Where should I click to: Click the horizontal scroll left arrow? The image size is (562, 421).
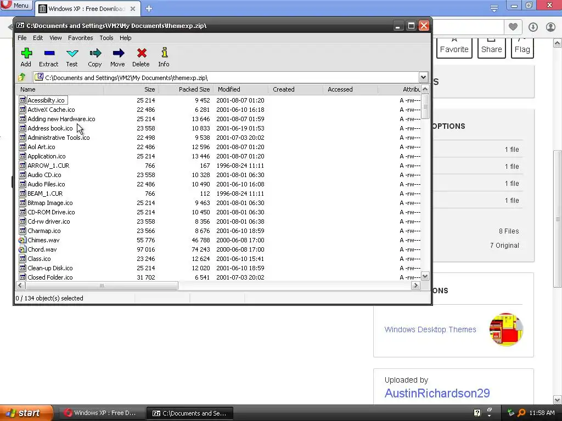(20, 285)
